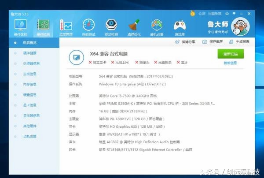Screen dimensions: 264x178
Task: Click the 保存截屏 camera icon
Action: [x=205, y=41]
